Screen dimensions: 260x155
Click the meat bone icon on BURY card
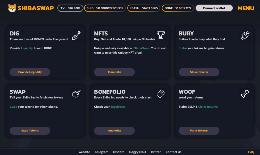(245, 35)
